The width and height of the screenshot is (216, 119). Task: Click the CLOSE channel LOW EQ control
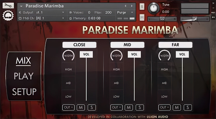68,96
